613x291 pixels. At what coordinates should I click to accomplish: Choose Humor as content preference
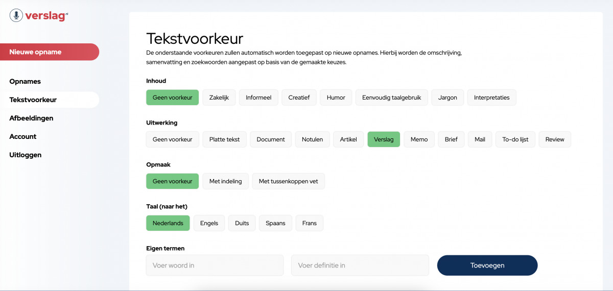click(336, 98)
